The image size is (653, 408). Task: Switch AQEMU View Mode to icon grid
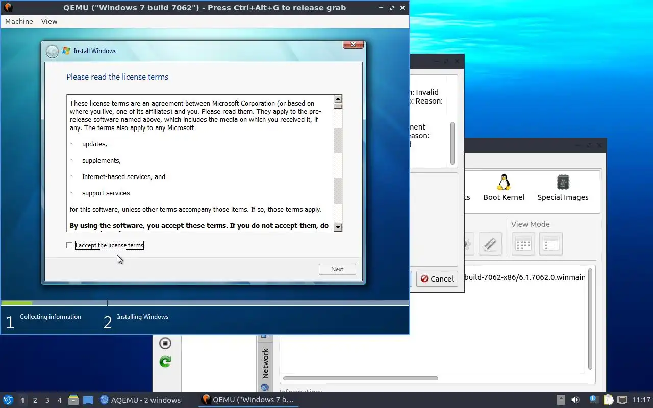point(523,244)
